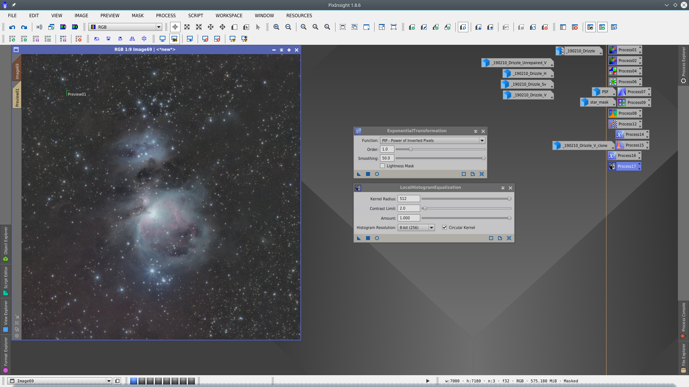This screenshot has height=387, width=689.
Task: Reset LocalHistogramEqualization parameters icon
Action: 509,238
